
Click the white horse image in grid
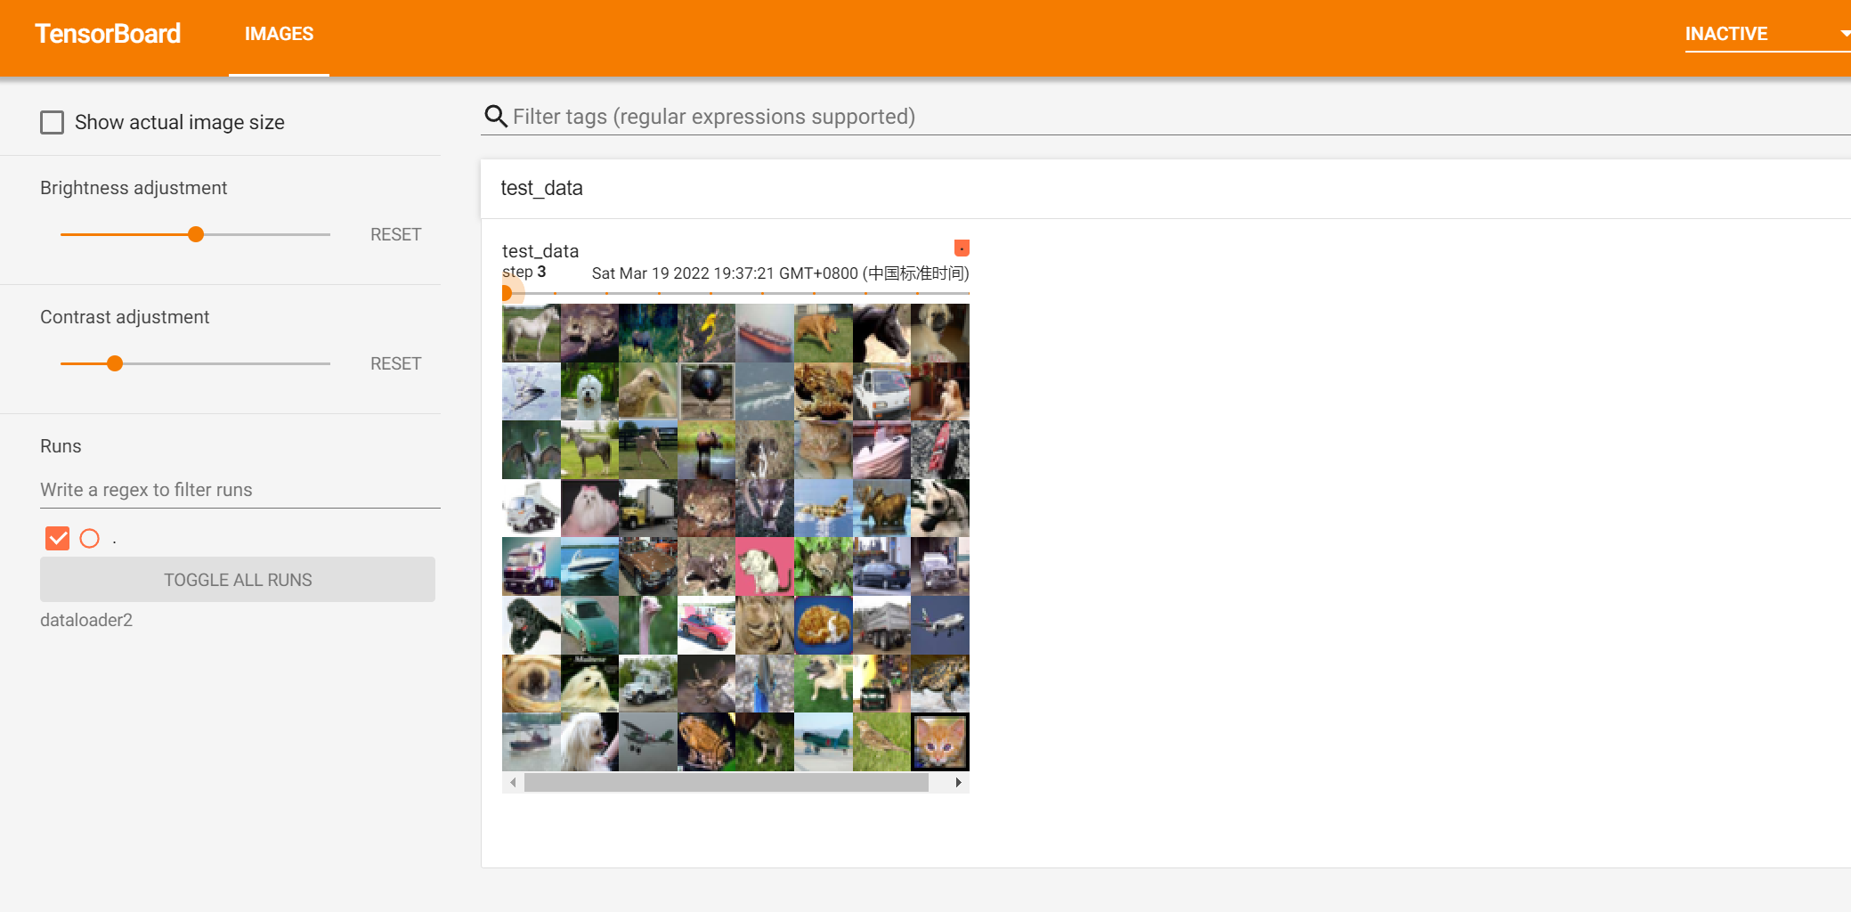[532, 332]
